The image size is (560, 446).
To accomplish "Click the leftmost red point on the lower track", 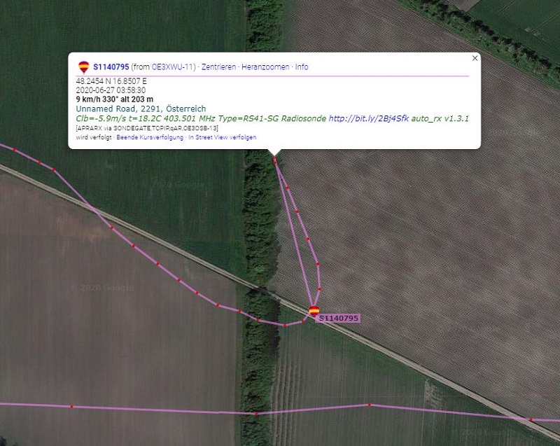I will (x=71, y=407).
